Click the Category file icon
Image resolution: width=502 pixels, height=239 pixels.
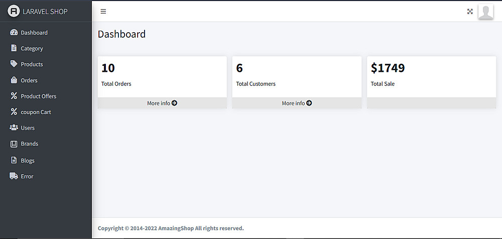coord(14,48)
